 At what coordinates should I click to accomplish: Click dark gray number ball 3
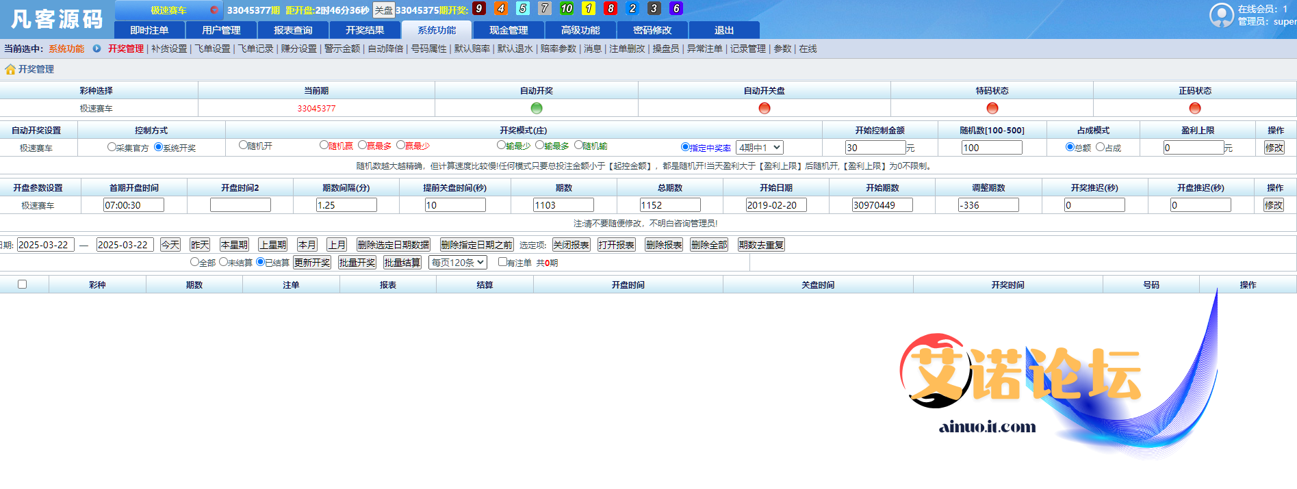click(x=654, y=8)
